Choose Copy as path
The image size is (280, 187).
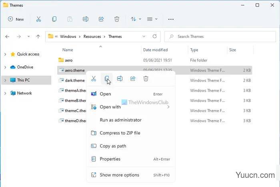(130, 146)
